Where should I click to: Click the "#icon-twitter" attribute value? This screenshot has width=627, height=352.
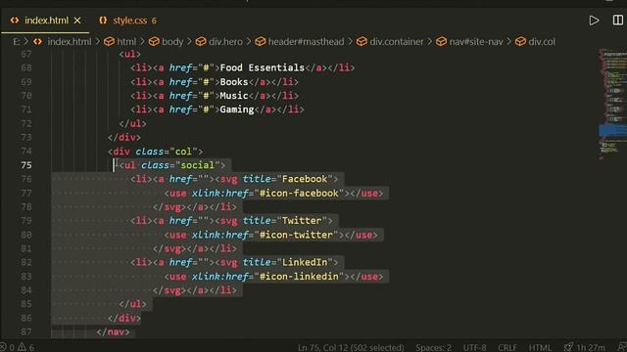tap(296, 235)
